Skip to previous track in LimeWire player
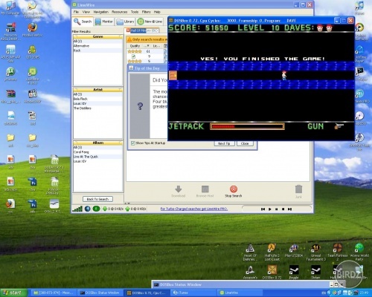This screenshot has height=297, width=372. pyautogui.click(x=263, y=209)
